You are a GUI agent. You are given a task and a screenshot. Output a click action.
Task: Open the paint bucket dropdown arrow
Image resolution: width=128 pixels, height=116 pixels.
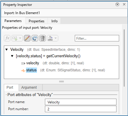(56, 38)
